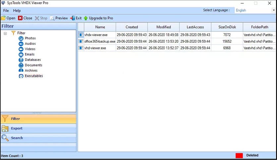Click modified date 26-06-2020 13:53:20
Screen dimensions: 277x160
click(x=164, y=41)
